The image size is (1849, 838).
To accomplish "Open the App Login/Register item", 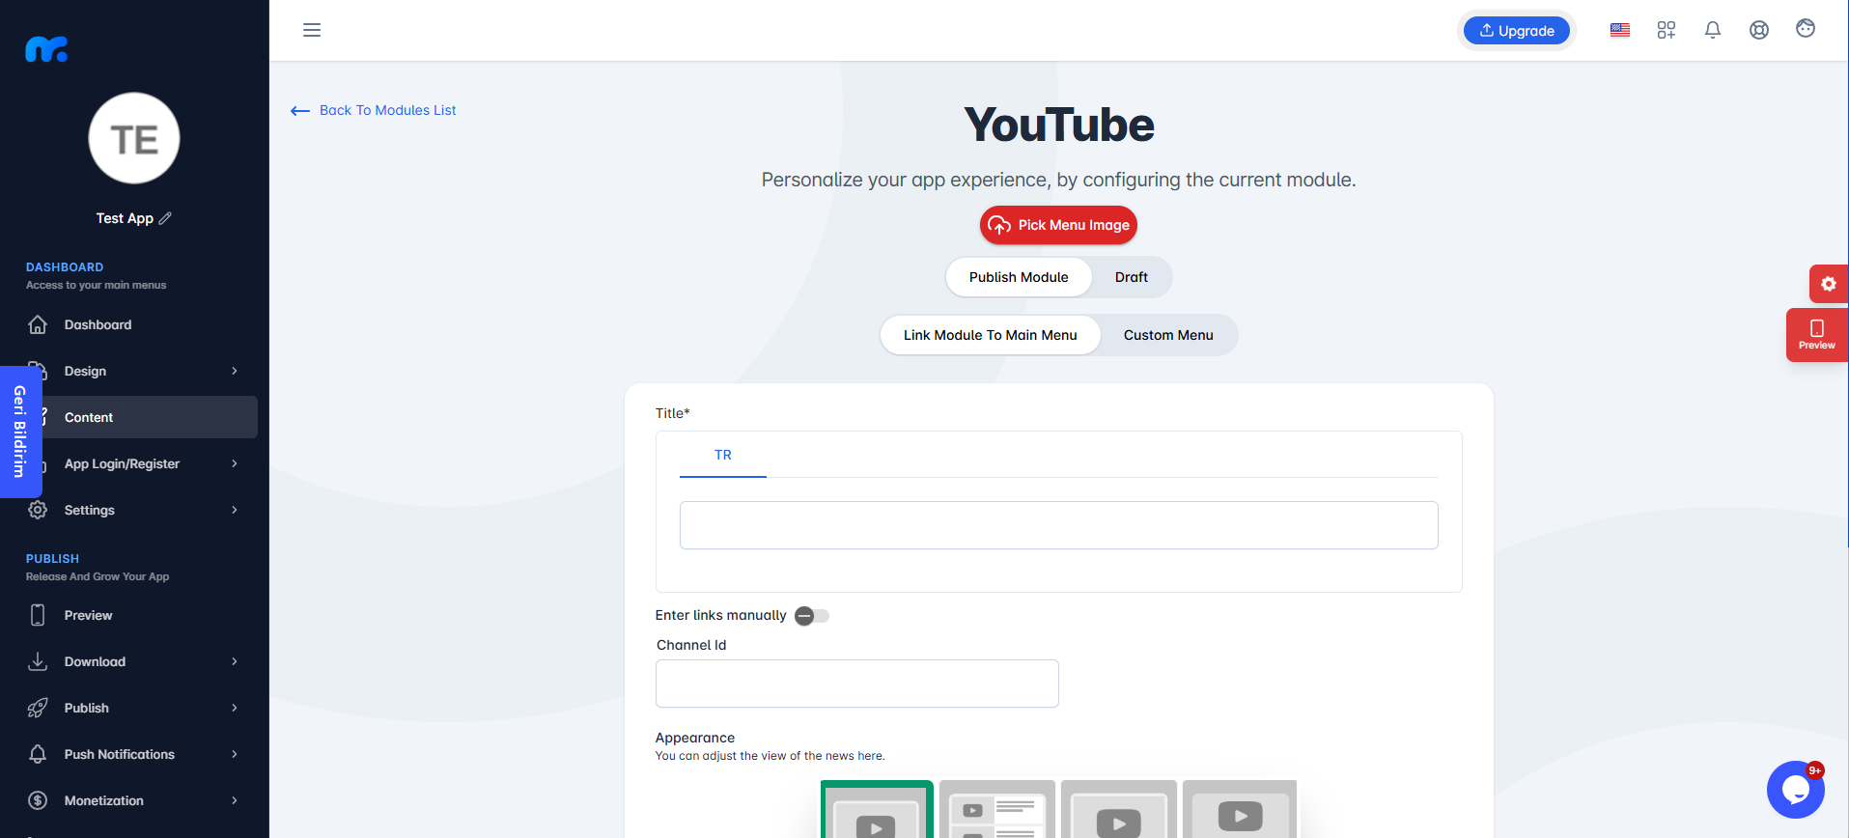I will [x=134, y=463].
